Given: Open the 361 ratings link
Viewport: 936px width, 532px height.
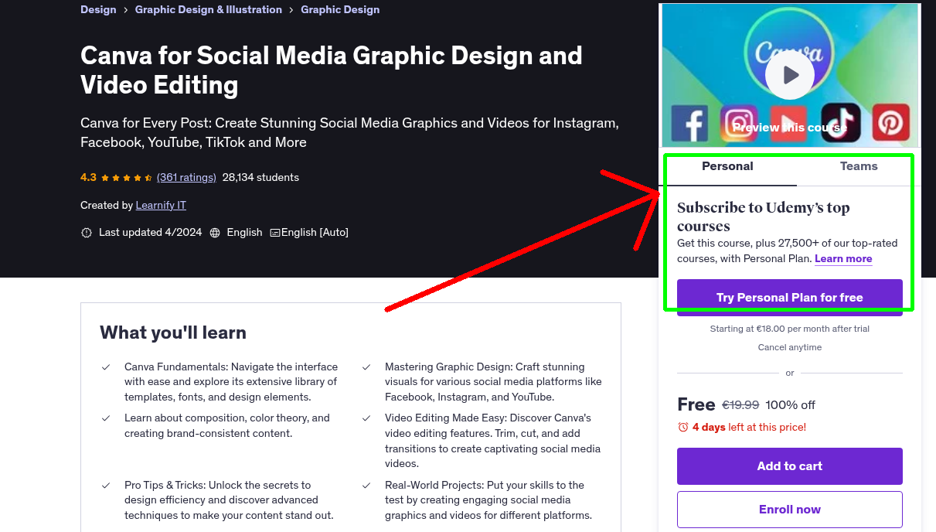Looking at the screenshot, I should click(x=186, y=177).
